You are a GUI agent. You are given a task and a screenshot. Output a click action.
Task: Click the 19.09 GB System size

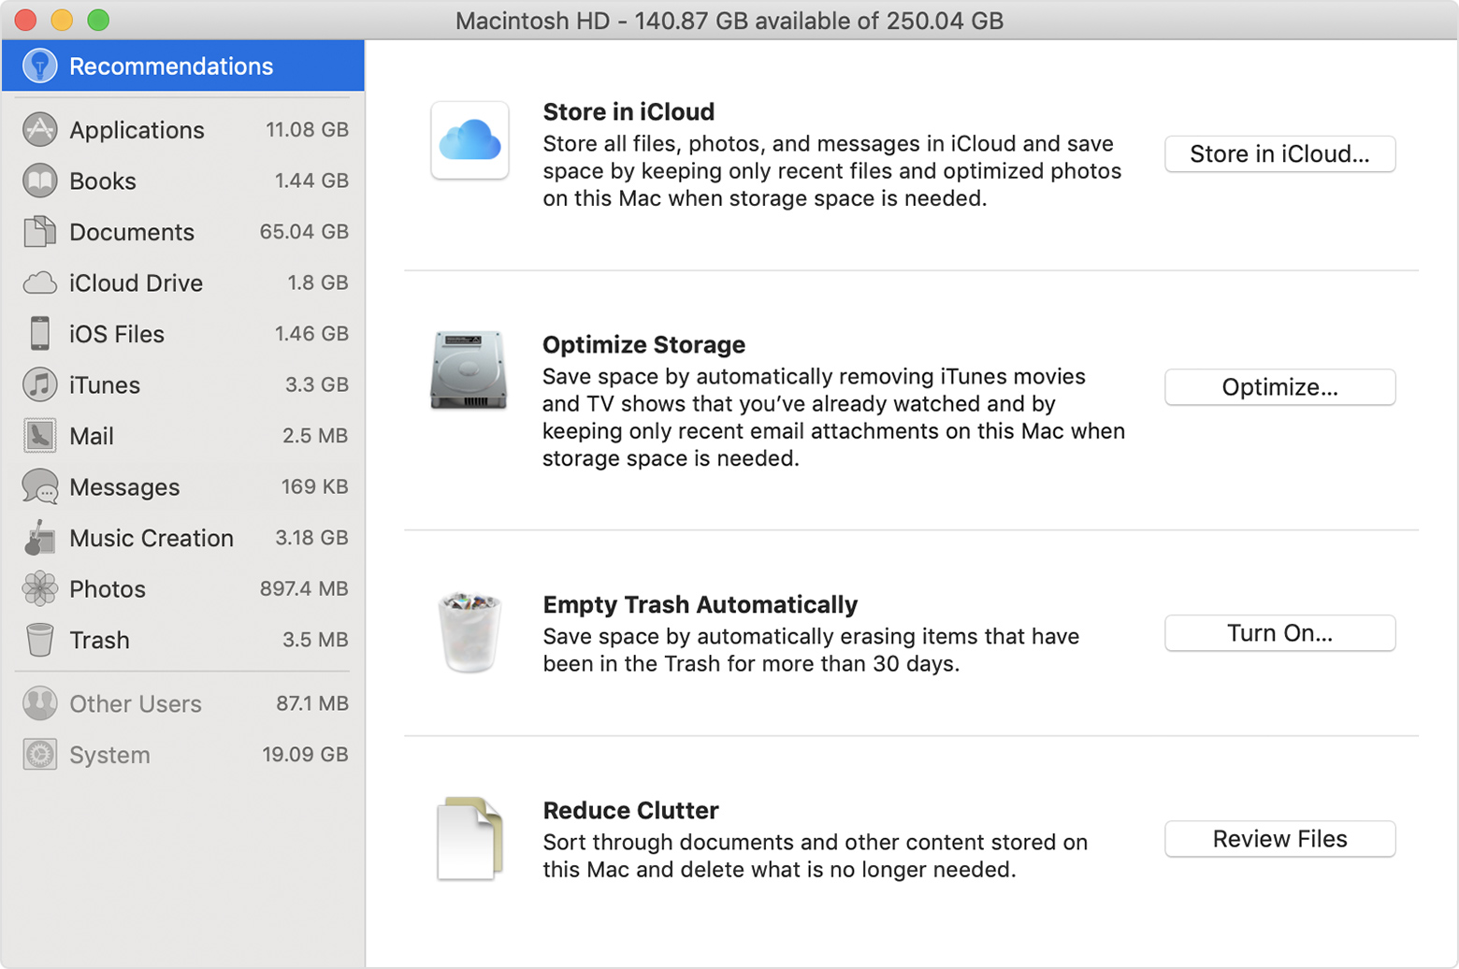click(x=305, y=754)
